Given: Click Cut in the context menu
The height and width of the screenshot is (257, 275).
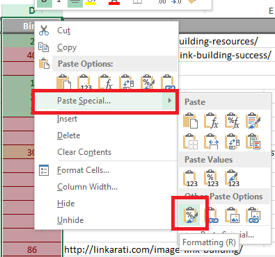Looking at the screenshot, I should [64, 31].
